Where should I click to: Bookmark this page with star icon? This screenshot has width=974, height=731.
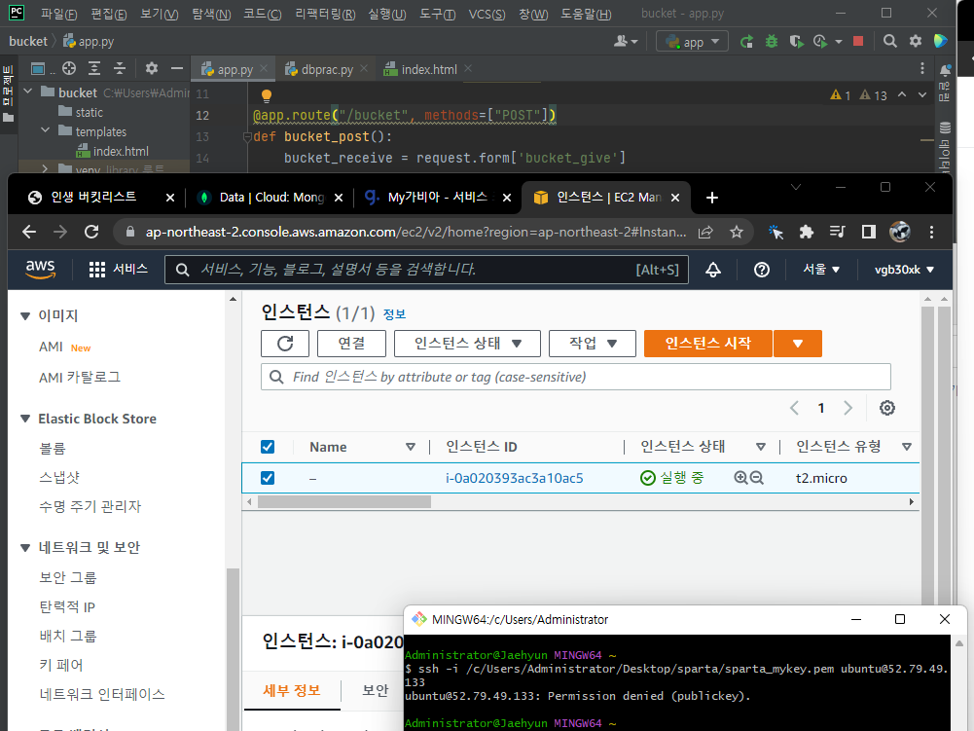click(x=737, y=232)
